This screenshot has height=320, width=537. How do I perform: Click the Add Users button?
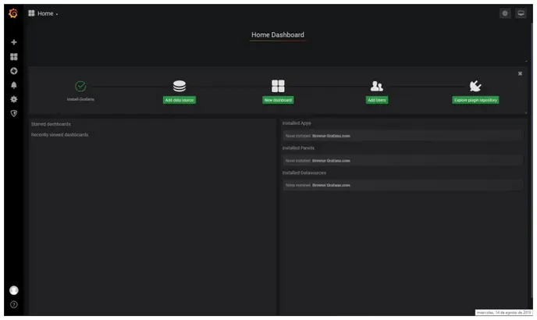point(377,100)
